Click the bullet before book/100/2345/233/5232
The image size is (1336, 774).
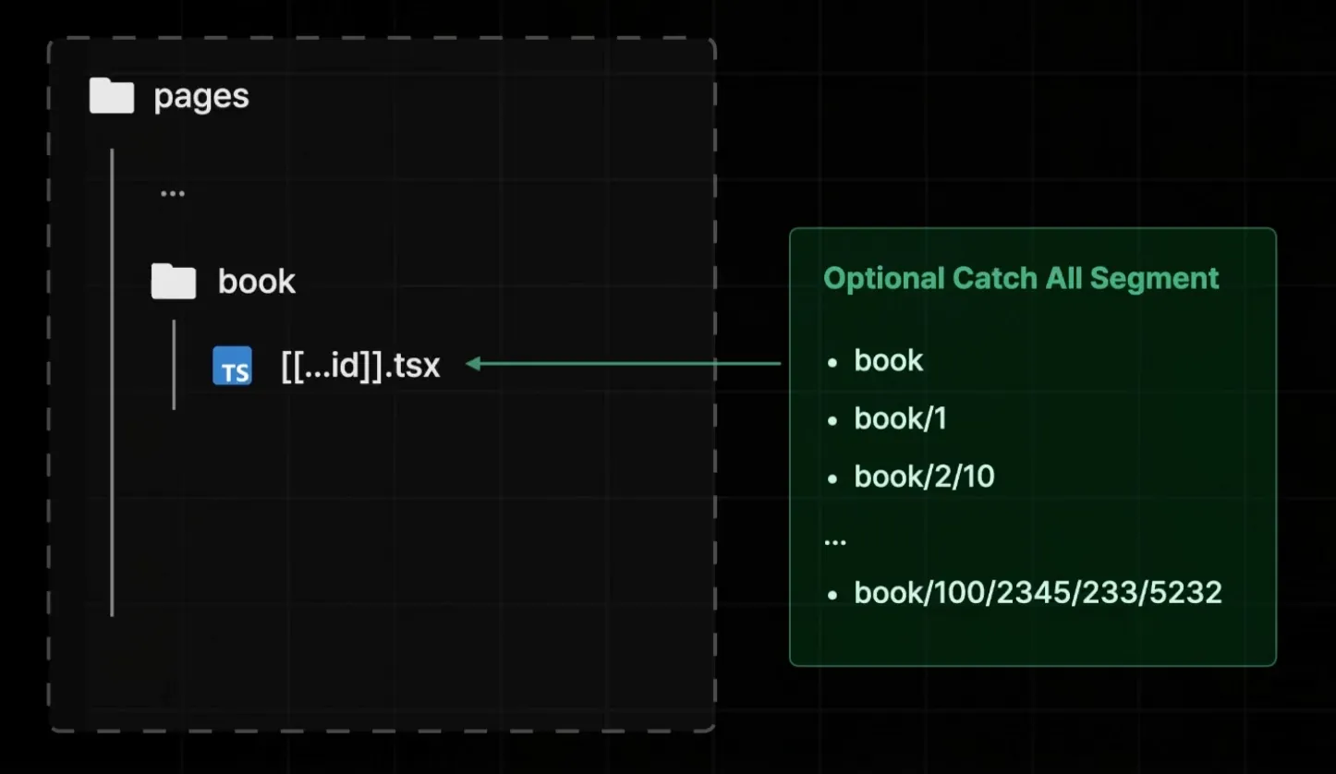coord(832,594)
